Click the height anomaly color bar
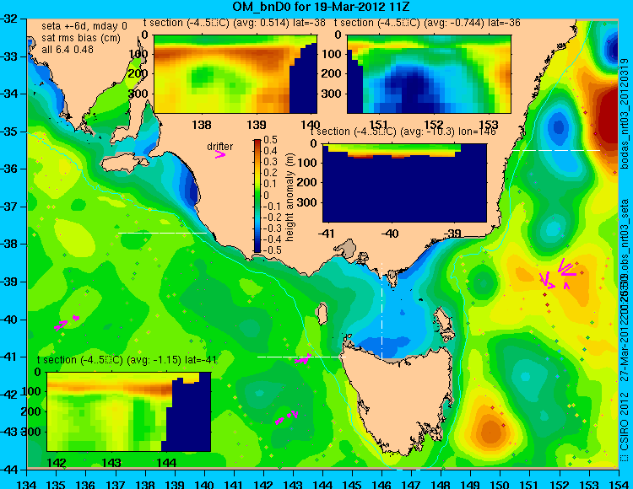633x489 pixels. point(257,196)
